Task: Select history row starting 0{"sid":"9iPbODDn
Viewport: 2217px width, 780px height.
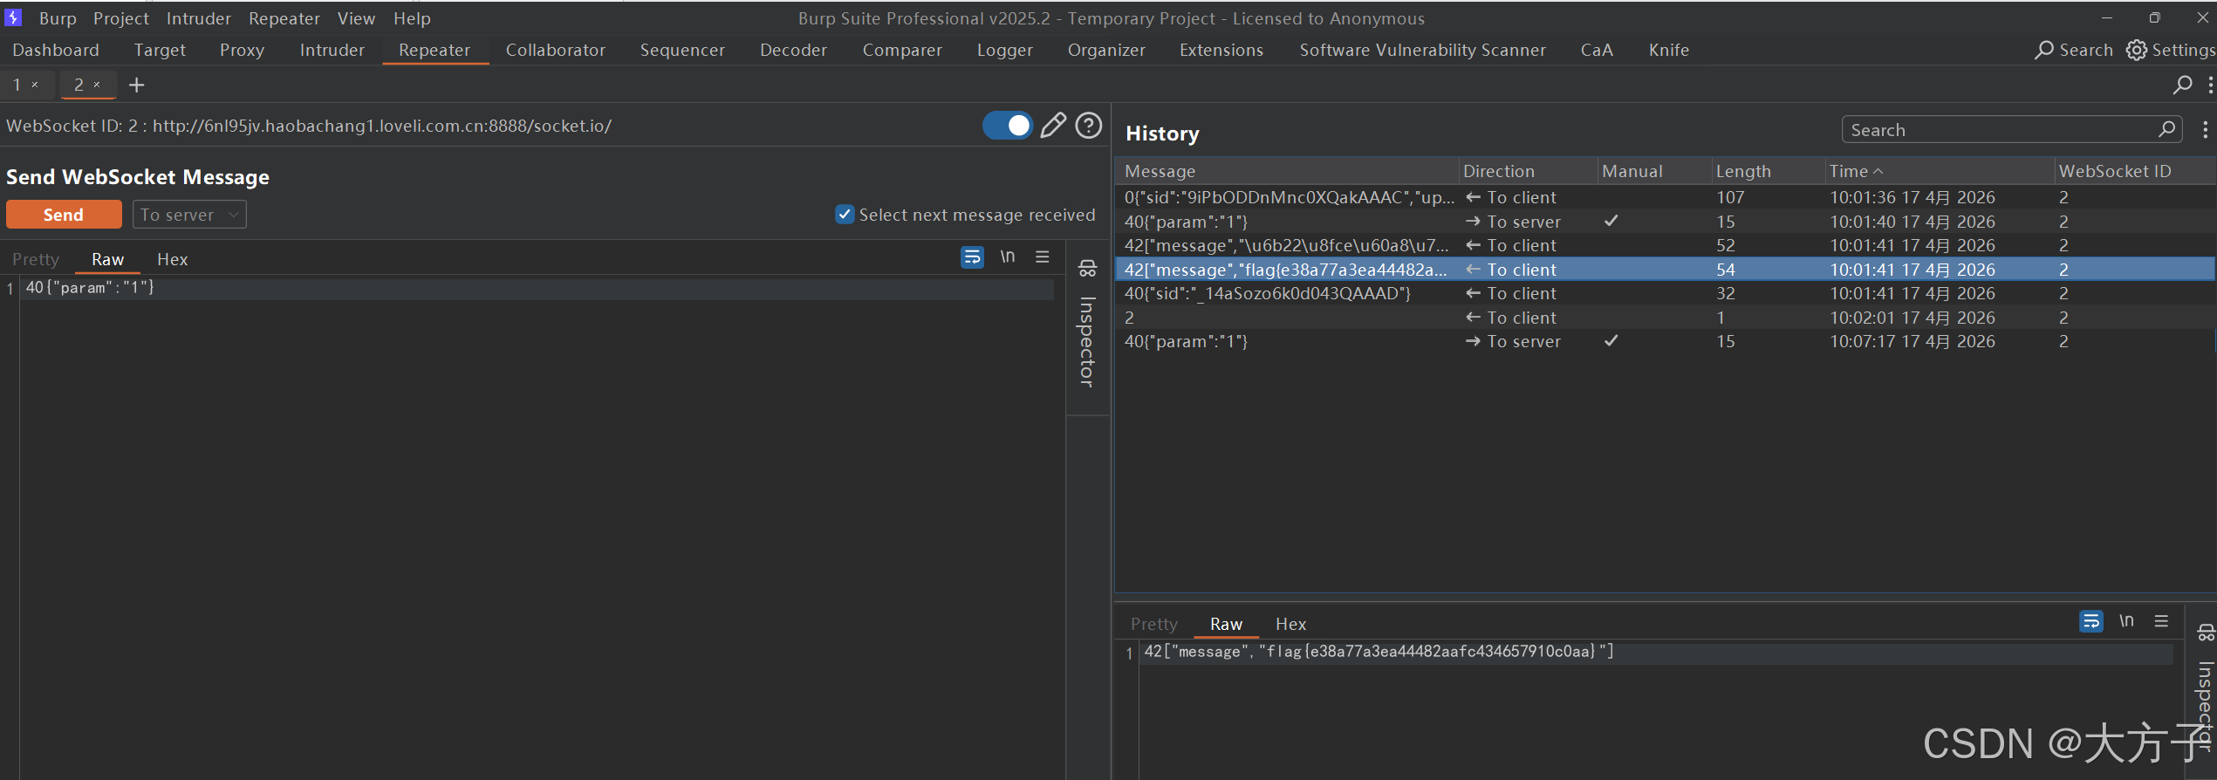Action: click(x=1665, y=197)
